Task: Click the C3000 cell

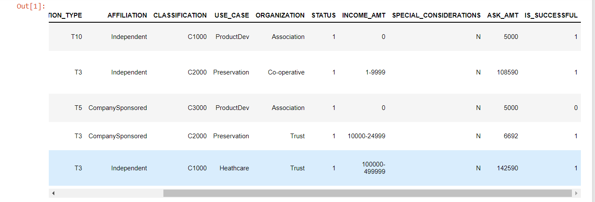Action: (197, 108)
